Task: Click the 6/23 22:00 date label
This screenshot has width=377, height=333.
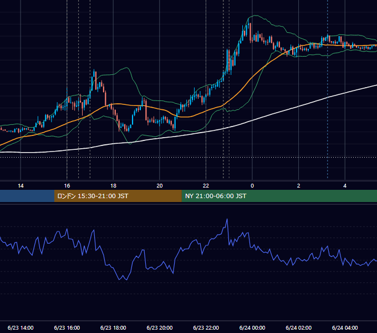Action: (206, 327)
